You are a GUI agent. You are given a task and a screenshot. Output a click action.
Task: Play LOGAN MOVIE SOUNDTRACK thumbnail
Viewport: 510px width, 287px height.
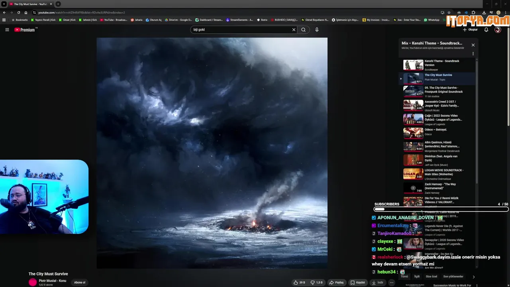[413, 173]
